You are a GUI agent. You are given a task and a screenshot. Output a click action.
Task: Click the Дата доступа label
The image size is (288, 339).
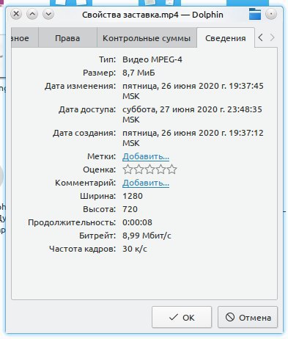click(87, 109)
